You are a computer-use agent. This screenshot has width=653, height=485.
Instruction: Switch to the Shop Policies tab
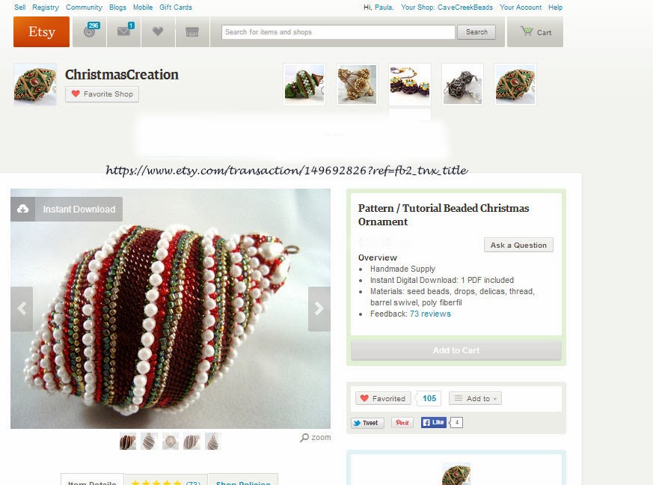[x=243, y=481]
